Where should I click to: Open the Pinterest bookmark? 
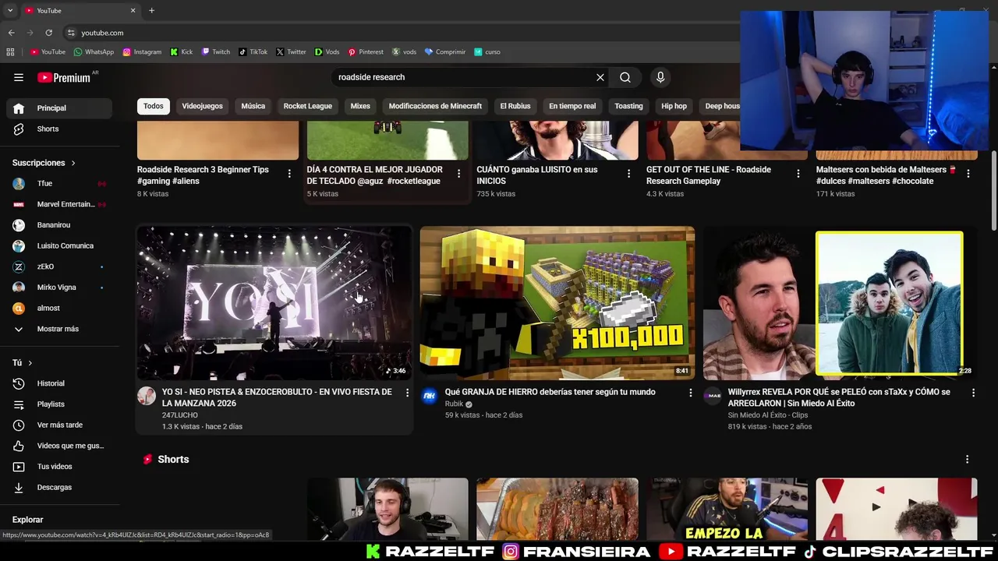[x=366, y=52]
